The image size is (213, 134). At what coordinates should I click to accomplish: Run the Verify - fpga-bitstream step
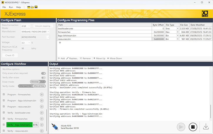pyautogui.click(x=42, y=125)
